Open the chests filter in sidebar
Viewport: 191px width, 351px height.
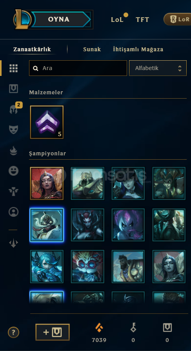point(13,89)
